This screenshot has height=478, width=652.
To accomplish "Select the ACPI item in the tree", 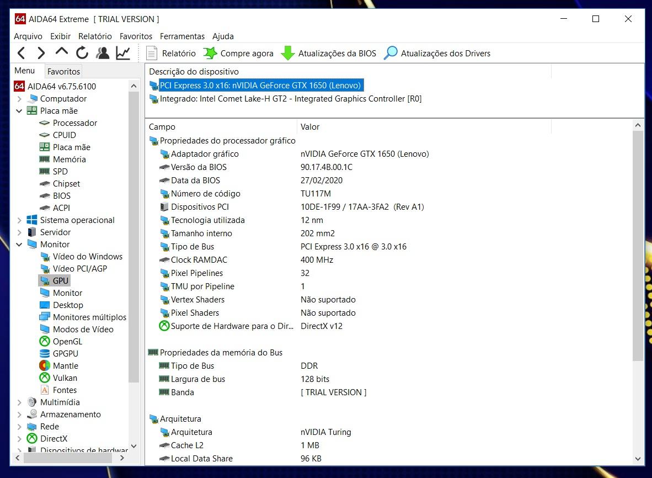I will pyautogui.click(x=61, y=208).
